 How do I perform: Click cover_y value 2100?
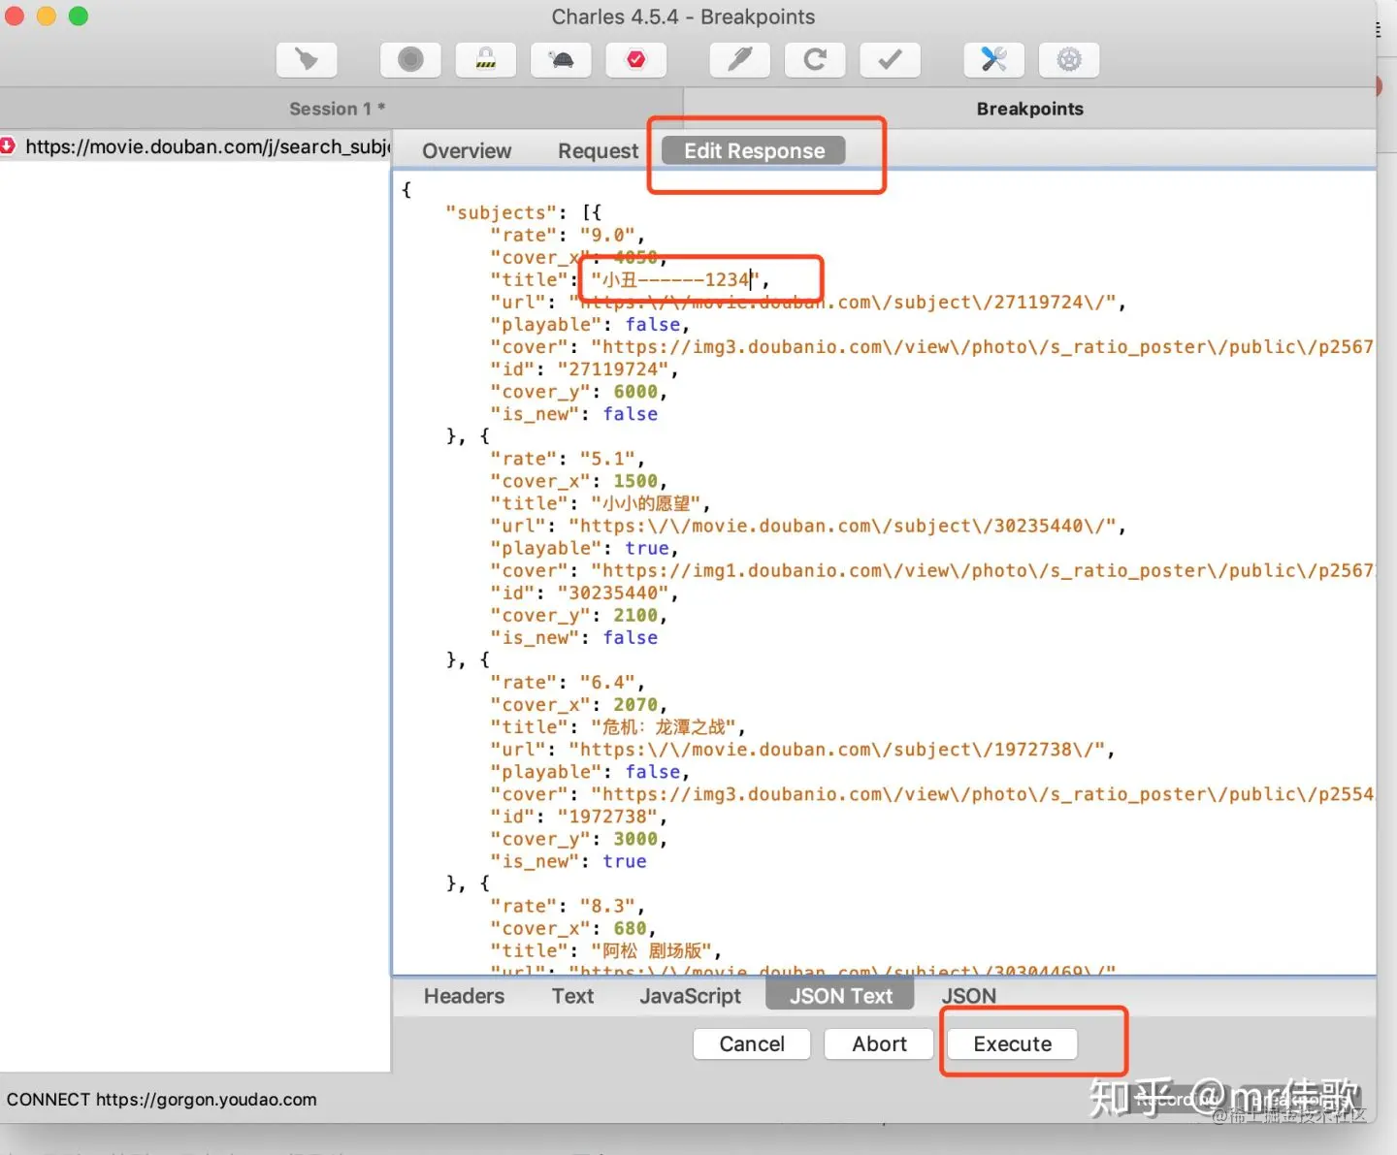(635, 615)
